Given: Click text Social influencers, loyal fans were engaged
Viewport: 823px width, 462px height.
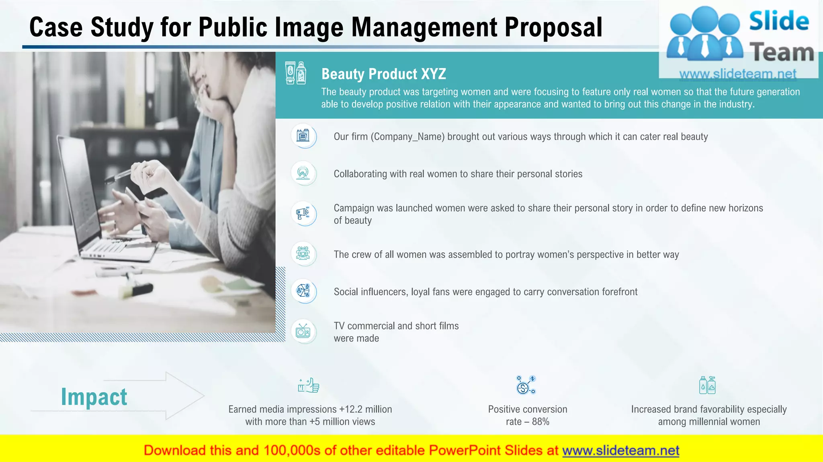Looking at the screenshot, I should click(x=485, y=292).
